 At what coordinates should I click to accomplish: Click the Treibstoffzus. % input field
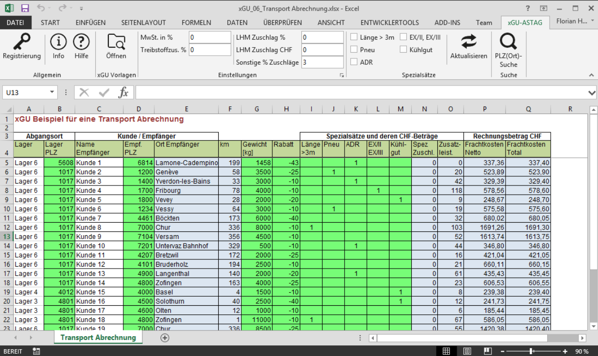(210, 49)
